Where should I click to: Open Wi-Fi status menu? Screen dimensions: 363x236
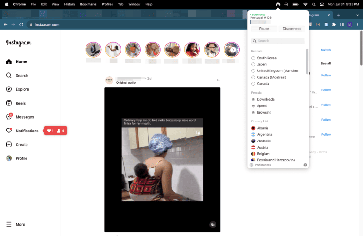[x=305, y=4]
